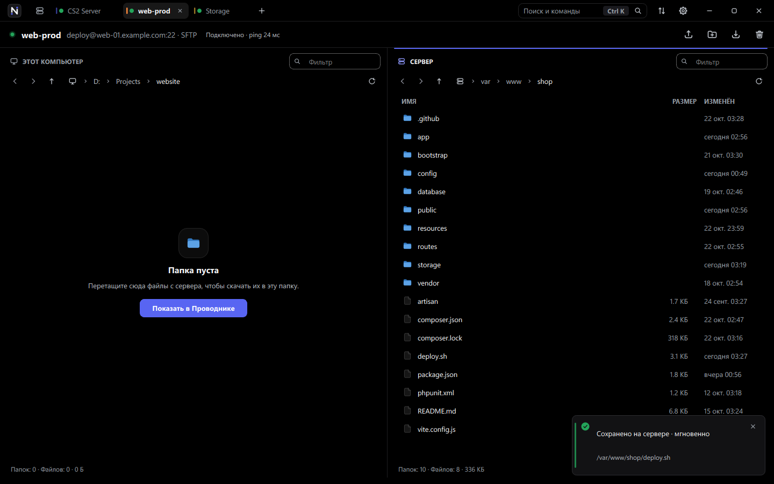Click the server panel filter field
The height and width of the screenshot is (484, 774).
tap(722, 61)
